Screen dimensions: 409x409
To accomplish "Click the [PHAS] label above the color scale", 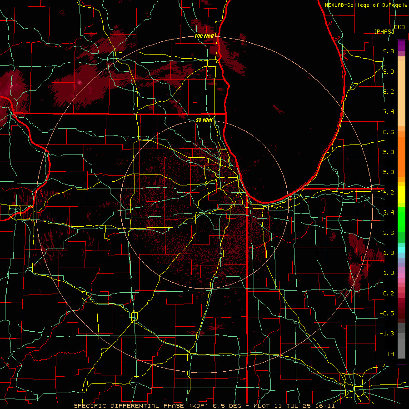I will click(x=384, y=31).
